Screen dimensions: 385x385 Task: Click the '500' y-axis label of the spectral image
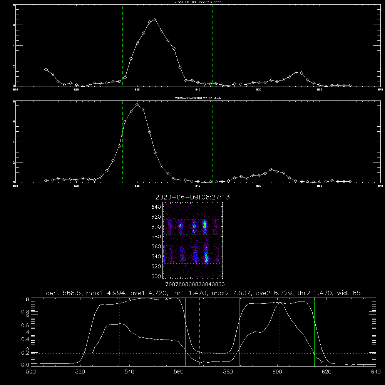(x=156, y=276)
